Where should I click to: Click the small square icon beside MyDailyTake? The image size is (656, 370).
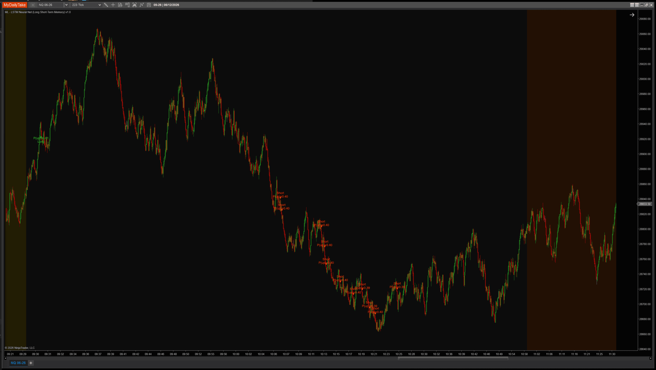point(33,5)
